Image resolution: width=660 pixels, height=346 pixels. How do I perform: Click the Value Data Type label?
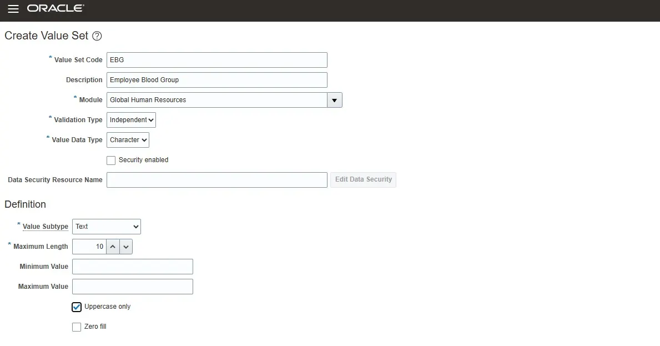coord(77,140)
